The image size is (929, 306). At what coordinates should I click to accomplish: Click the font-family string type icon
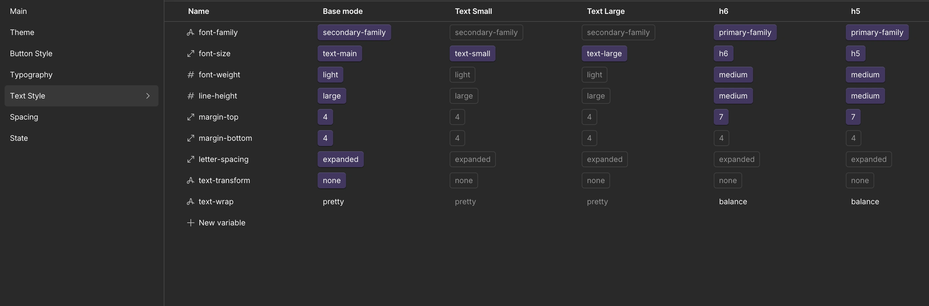[190, 32]
